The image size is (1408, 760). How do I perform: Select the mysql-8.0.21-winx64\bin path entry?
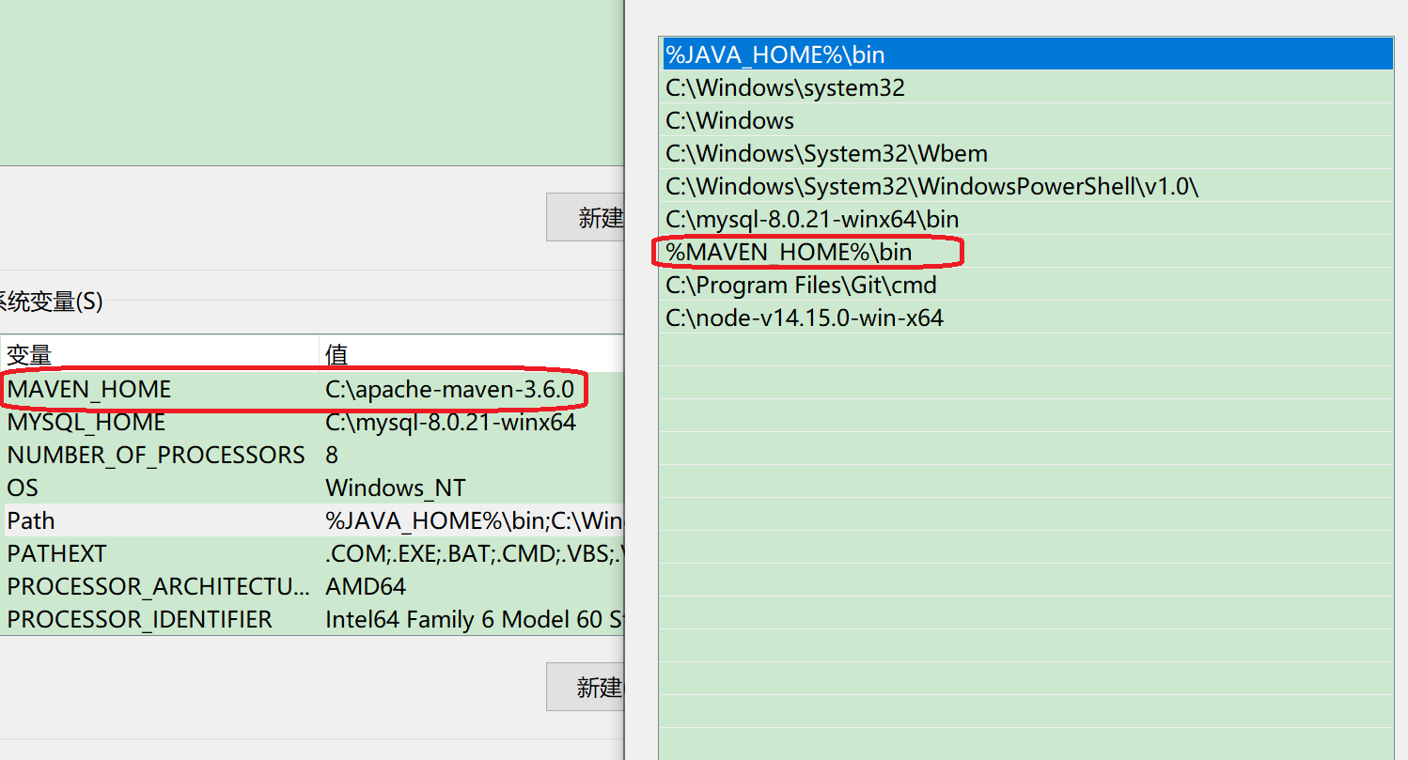812,220
